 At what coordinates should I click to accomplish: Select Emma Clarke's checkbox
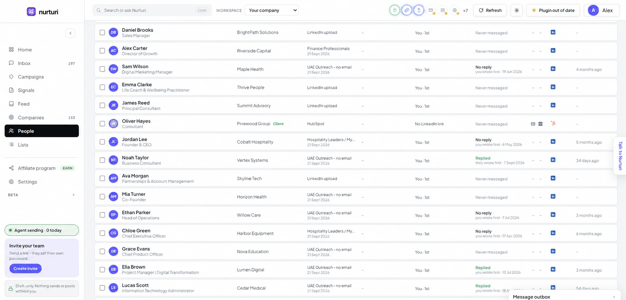click(102, 87)
